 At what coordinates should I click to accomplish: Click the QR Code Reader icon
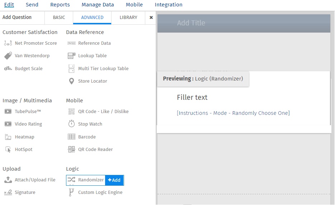click(71, 150)
